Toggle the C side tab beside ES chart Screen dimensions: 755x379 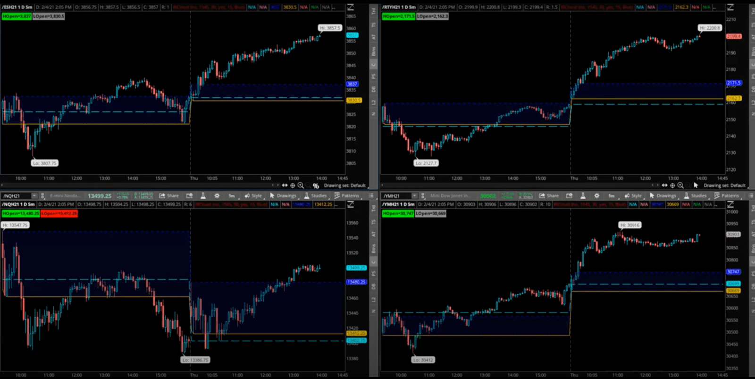pos(374,65)
